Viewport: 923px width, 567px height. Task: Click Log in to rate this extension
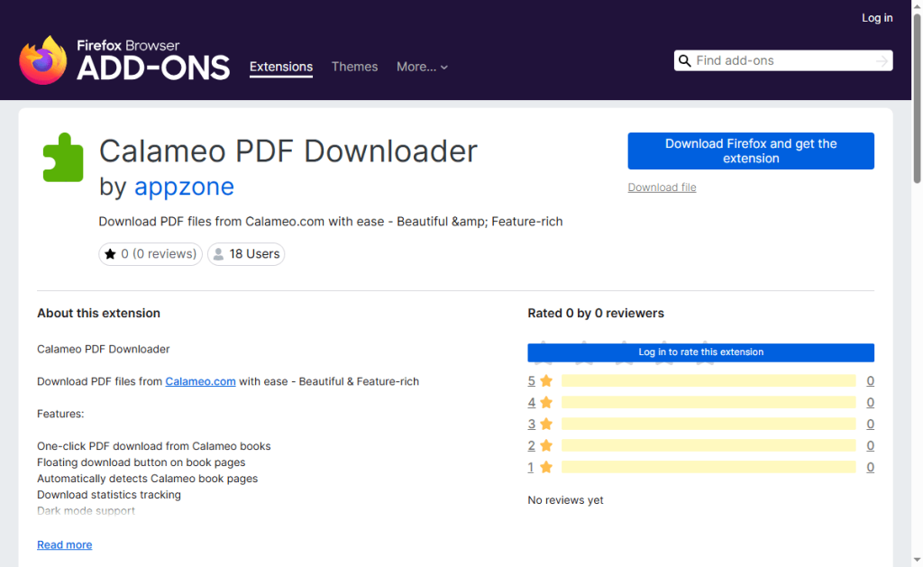700,352
